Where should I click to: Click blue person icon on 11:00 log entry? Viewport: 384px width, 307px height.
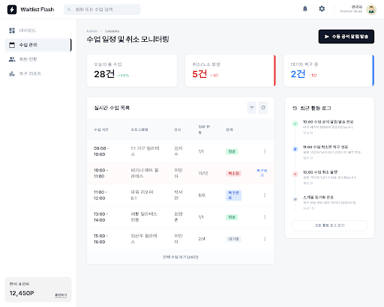295,149
